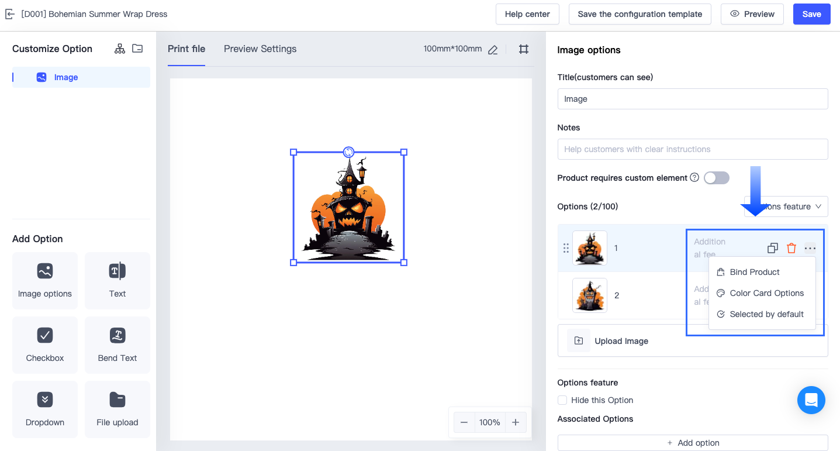Switch to the Preview Settings tab
The image size is (840, 451).
[260, 49]
